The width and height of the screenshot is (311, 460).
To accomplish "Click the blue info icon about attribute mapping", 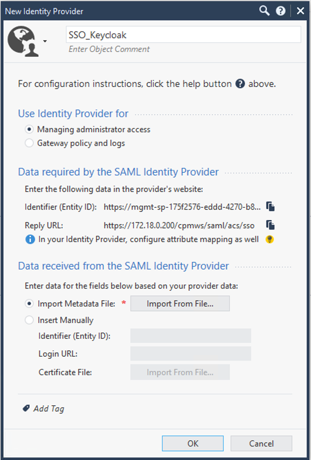I will 30,239.
